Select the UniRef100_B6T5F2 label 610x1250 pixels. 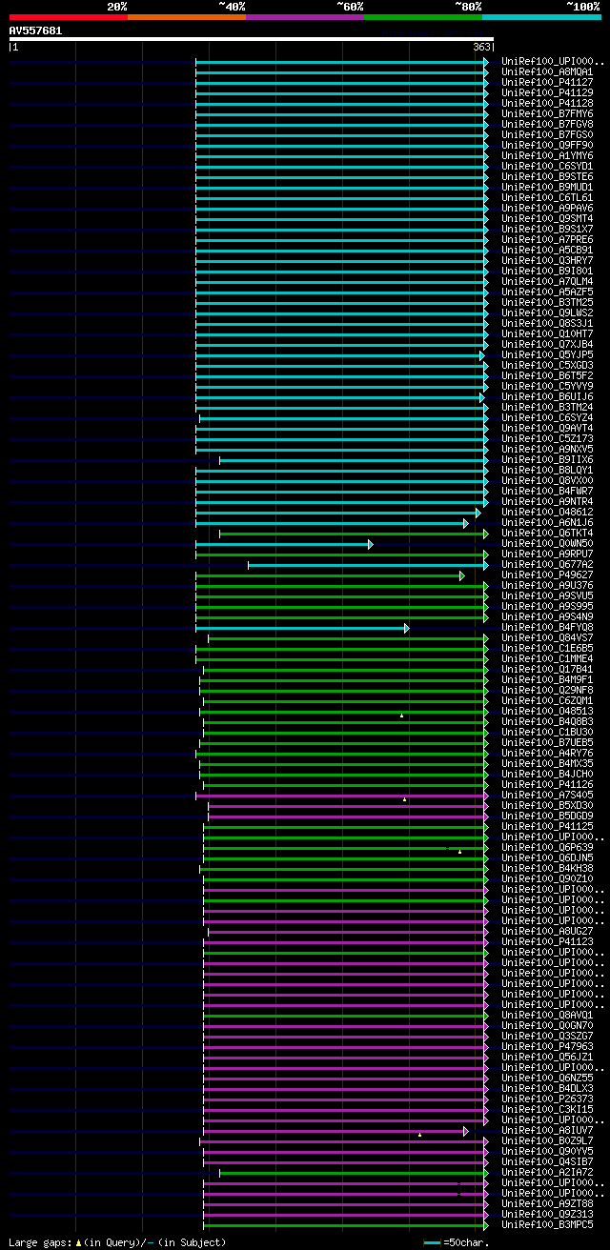(x=547, y=376)
